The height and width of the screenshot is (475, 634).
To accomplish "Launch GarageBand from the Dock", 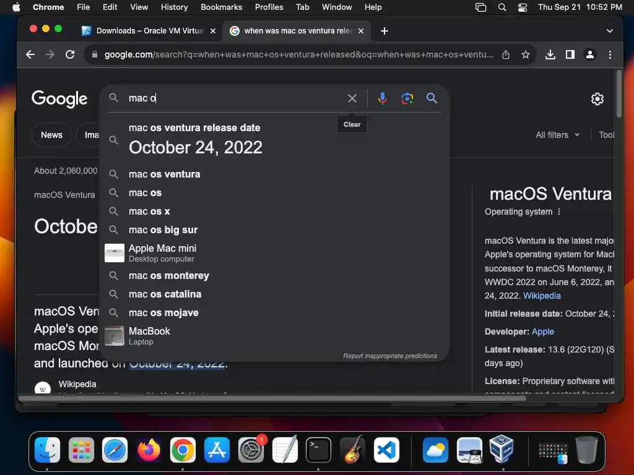I will point(352,449).
